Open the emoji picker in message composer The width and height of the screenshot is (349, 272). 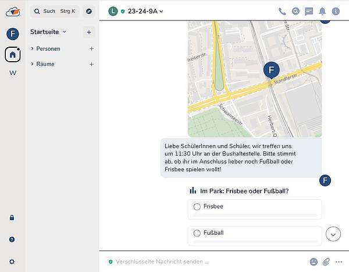(314, 262)
